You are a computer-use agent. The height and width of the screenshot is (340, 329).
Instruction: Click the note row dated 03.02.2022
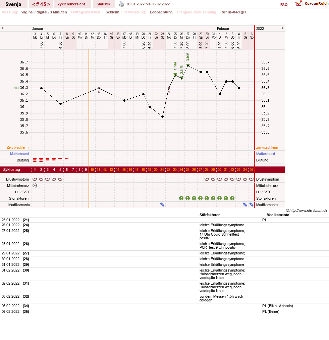[164, 298]
